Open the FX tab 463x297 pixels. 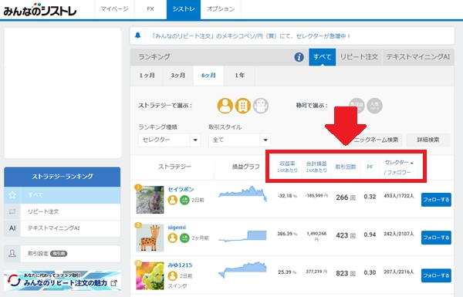(x=150, y=9)
